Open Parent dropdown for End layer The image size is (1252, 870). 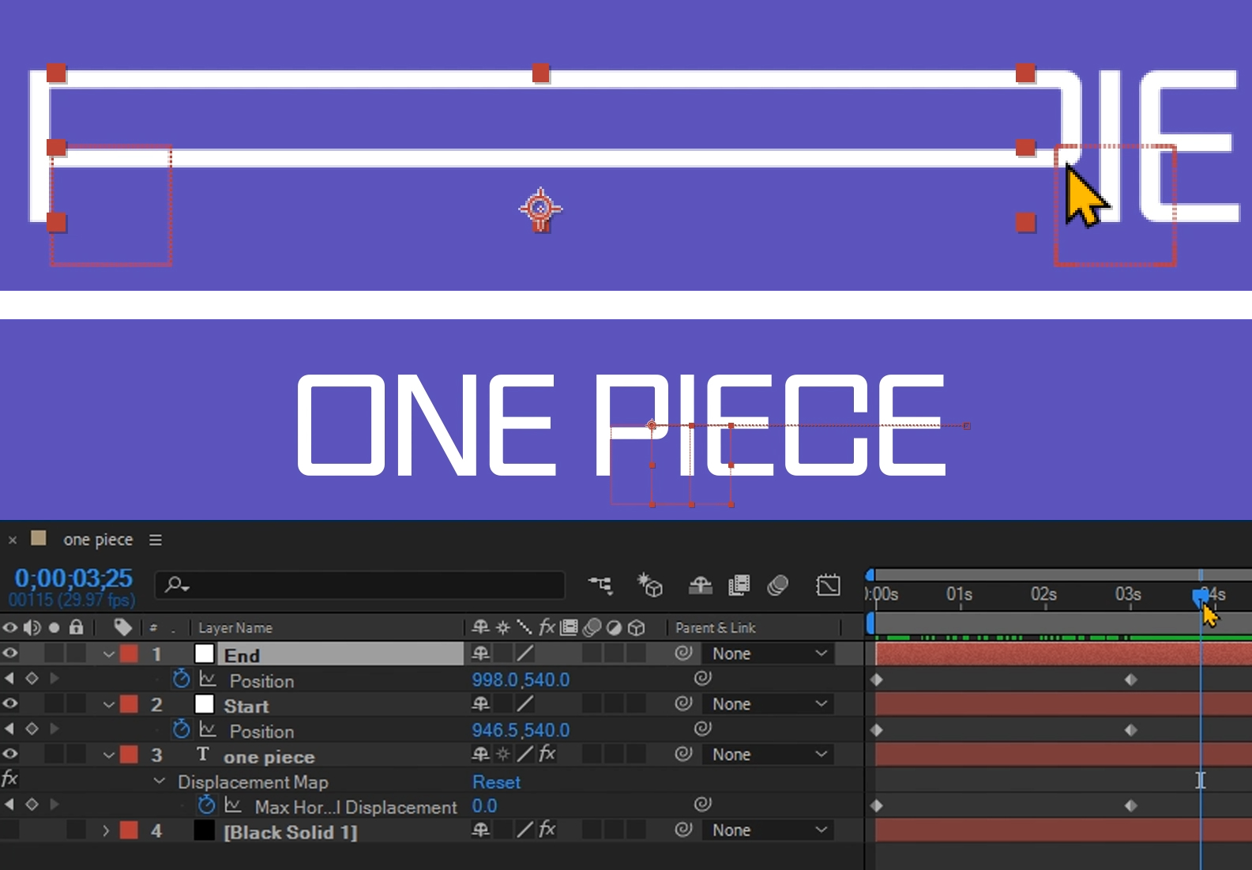pos(769,653)
